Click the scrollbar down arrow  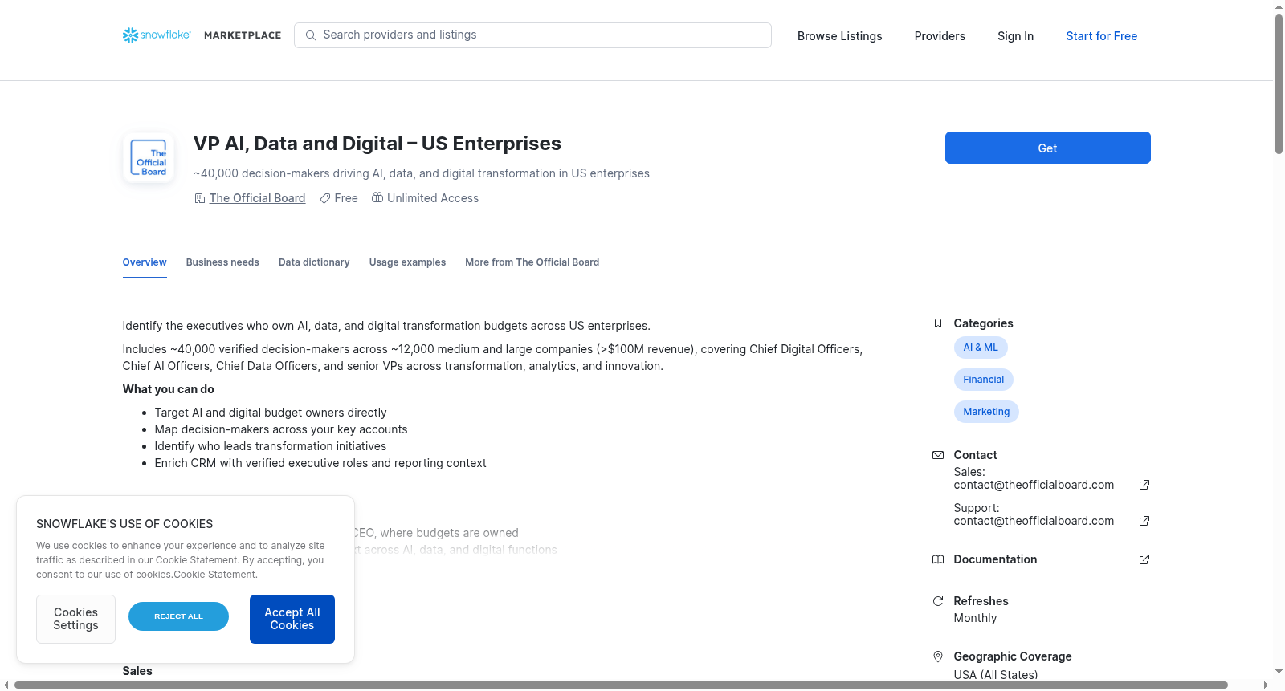coord(1279,672)
